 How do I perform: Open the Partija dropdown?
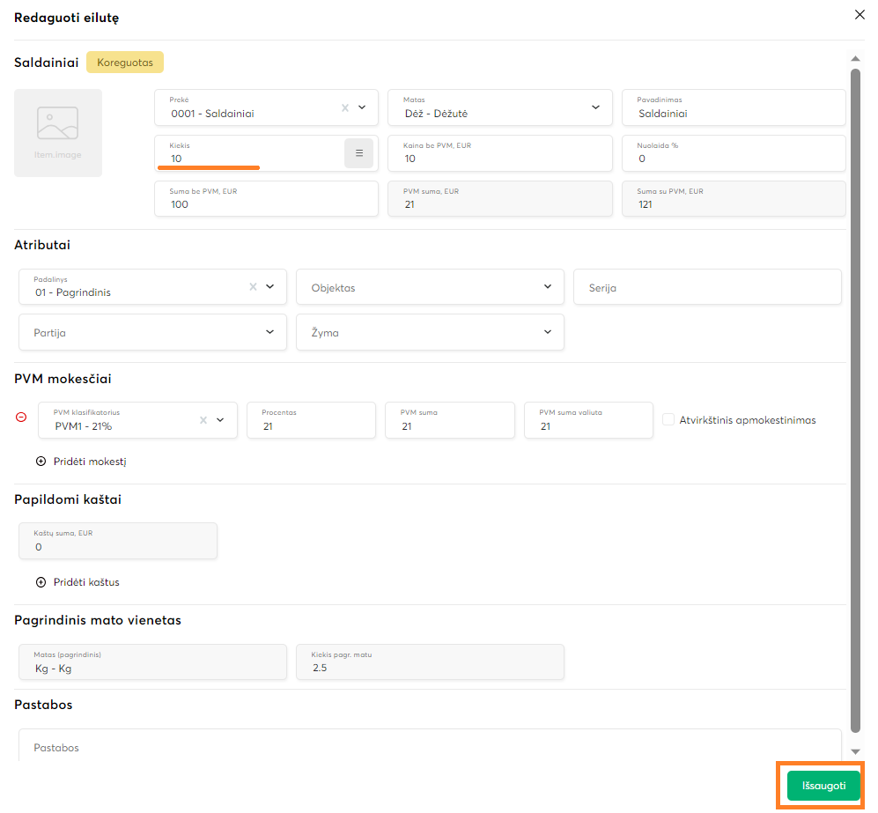[269, 332]
